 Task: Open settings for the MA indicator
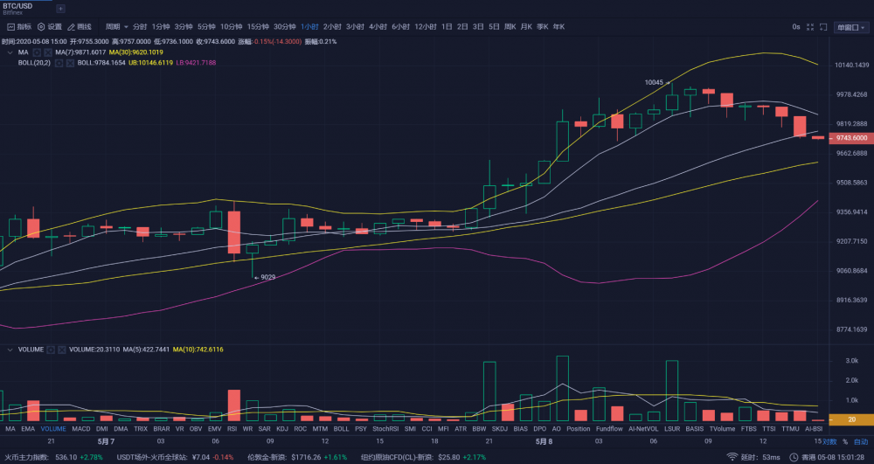(x=37, y=52)
